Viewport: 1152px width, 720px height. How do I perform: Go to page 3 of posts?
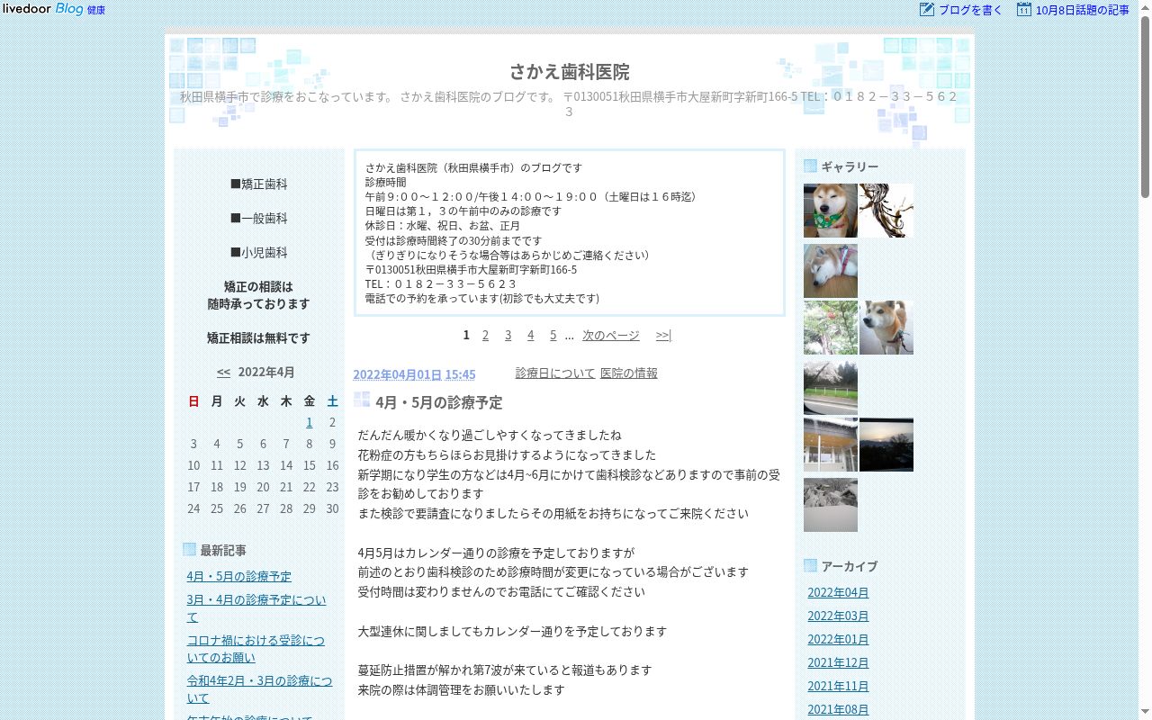(x=508, y=335)
